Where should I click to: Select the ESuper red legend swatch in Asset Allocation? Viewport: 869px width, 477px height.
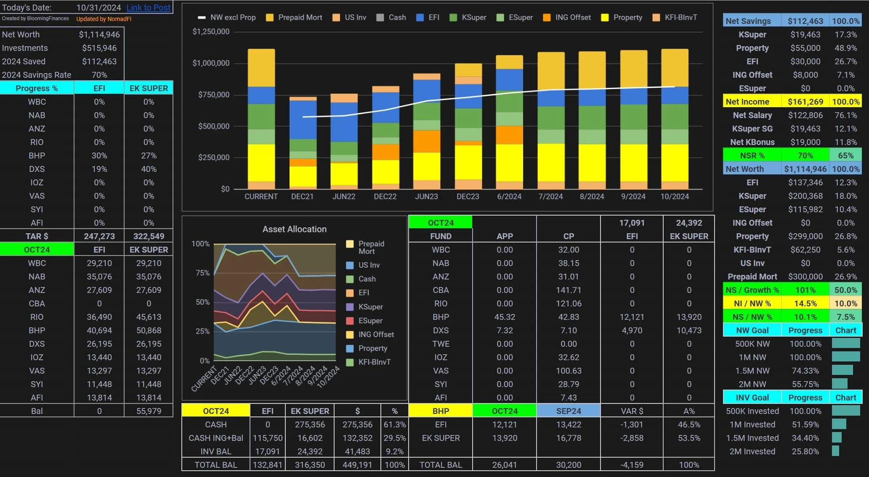click(350, 321)
